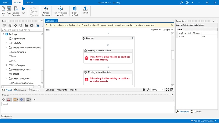Switch to the EXECUTE ribbon tab
This screenshot has width=219, height=123.
[x=30, y=3]
